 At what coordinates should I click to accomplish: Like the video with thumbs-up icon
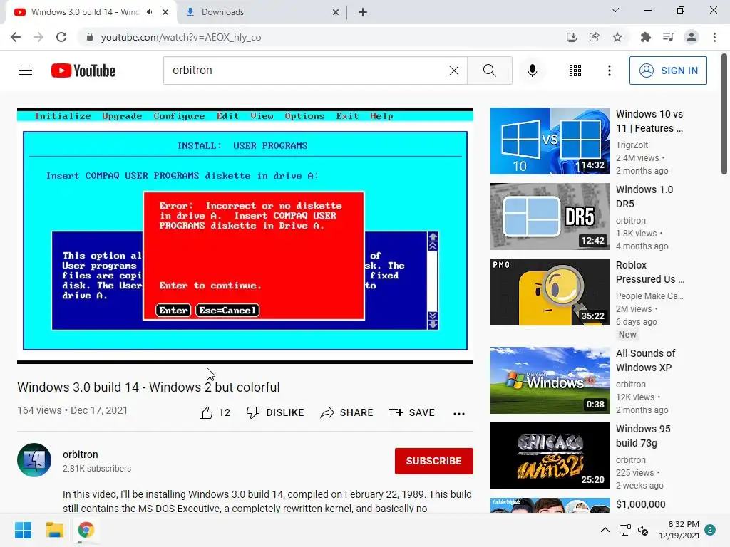(206, 412)
